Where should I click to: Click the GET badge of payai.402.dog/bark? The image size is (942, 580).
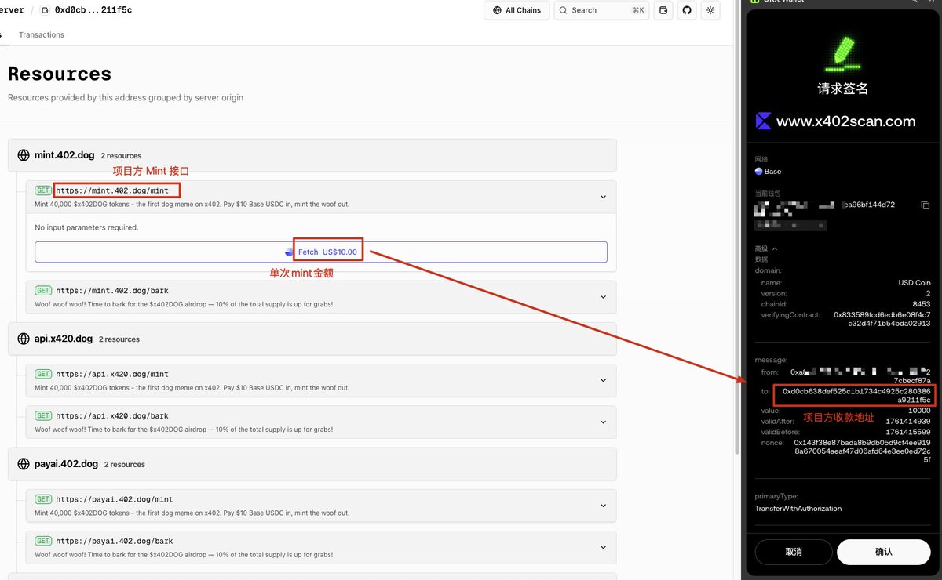(43, 541)
